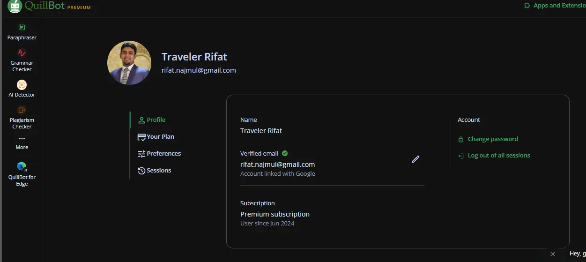View the Sessions tab
Viewport: 586px width, 262px height.
[155, 171]
